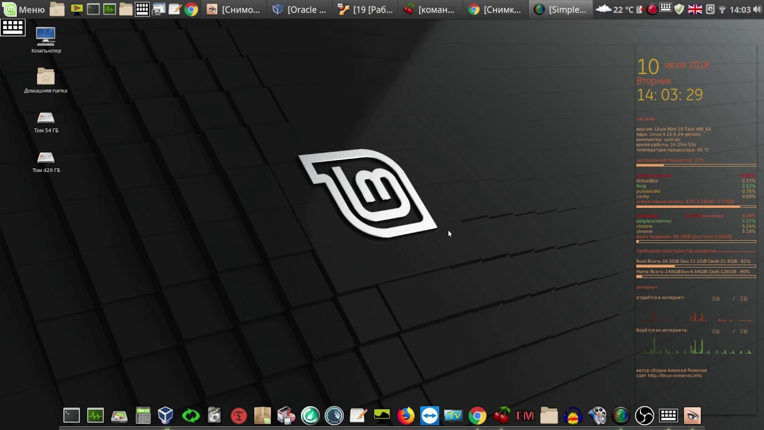Switch to the [Simple... recorder window

tap(560, 9)
